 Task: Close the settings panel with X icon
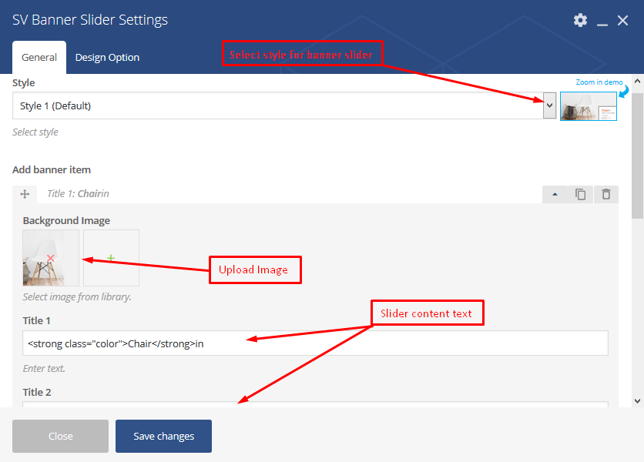coord(622,20)
